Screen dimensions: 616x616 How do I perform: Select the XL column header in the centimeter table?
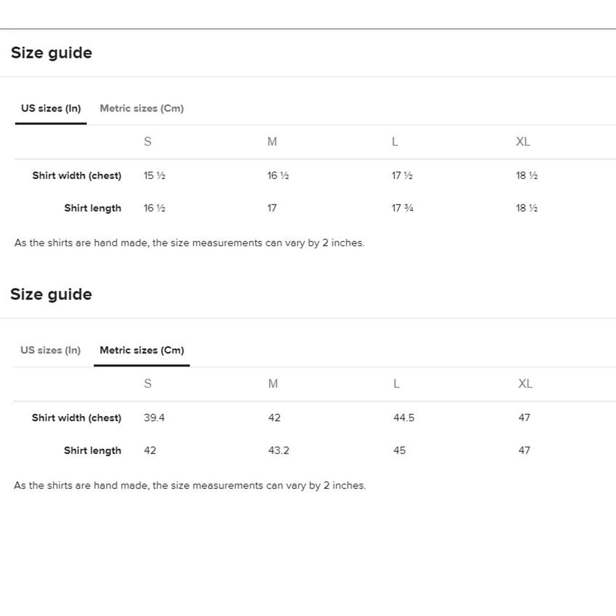click(x=525, y=383)
